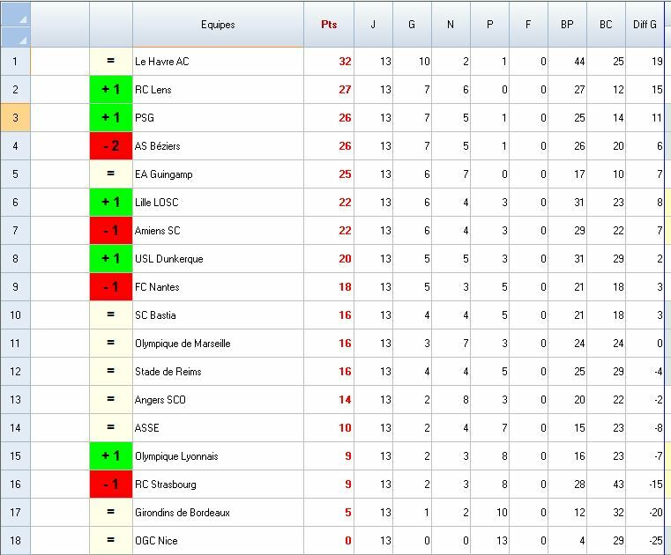Select the Le Havre AC team cell
Viewport: 671px width, 555px height.
click(x=218, y=62)
